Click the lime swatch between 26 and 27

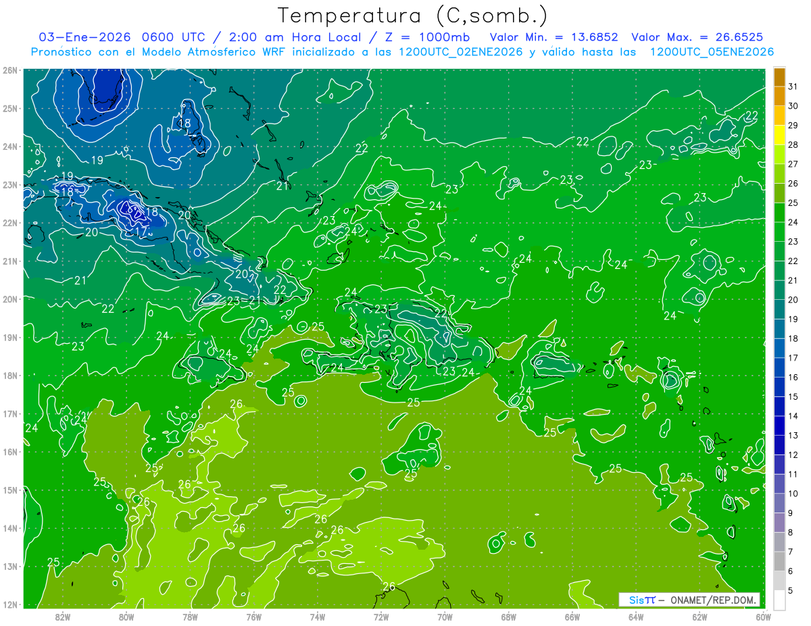(x=779, y=174)
